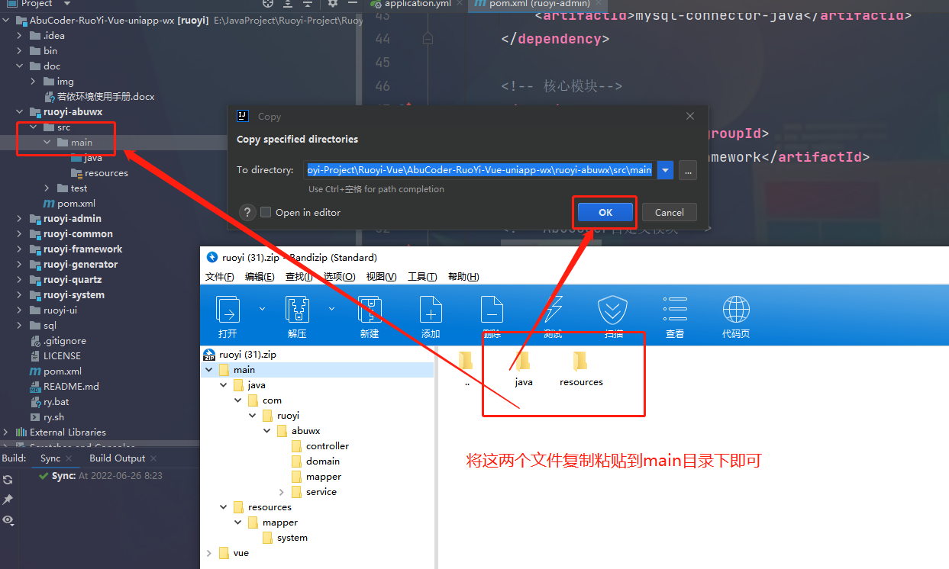Select the main folder in project tree
949x569 pixels.
point(82,143)
